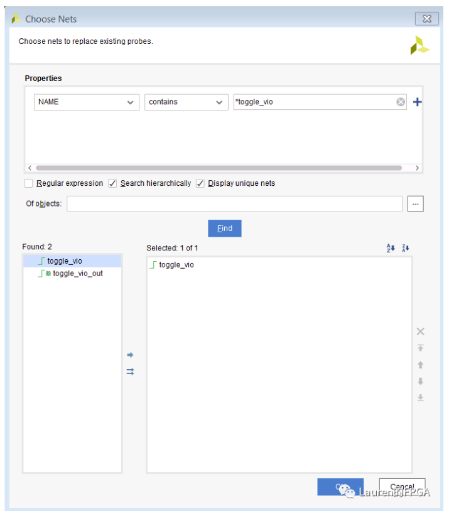The image size is (449, 516).
Task: Remove the selected net from the list
Action: point(420,331)
